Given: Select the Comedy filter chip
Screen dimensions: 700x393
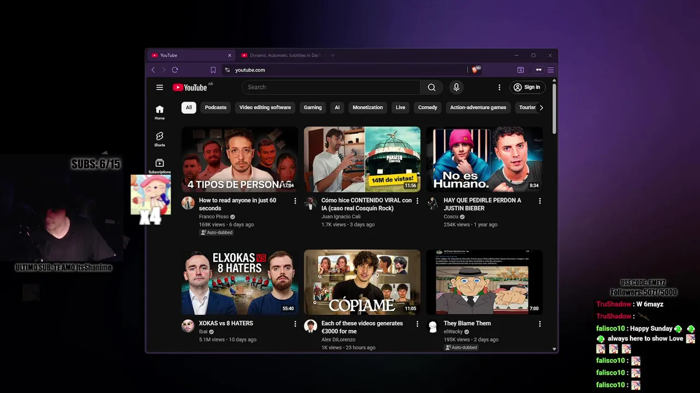Looking at the screenshot, I should point(428,108).
